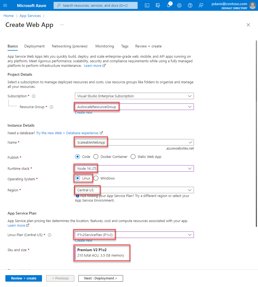Open the Runtime stack dropdown

coord(134,168)
